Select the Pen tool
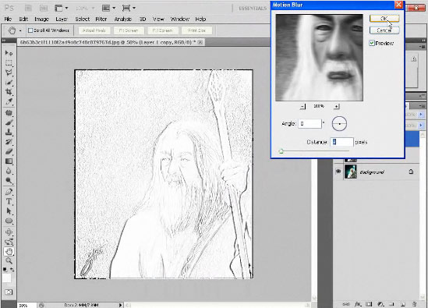 9,192
